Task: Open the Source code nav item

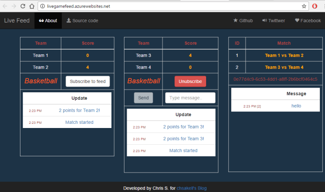Action: coord(82,20)
